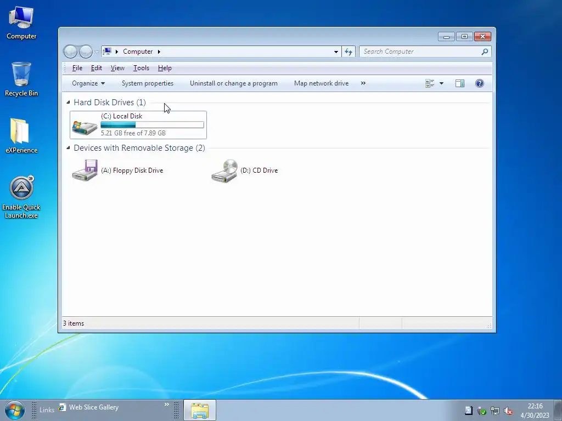Image resolution: width=562 pixels, height=421 pixels.
Task: Click Devices with Removable Storage (2) header
Action: pos(139,148)
